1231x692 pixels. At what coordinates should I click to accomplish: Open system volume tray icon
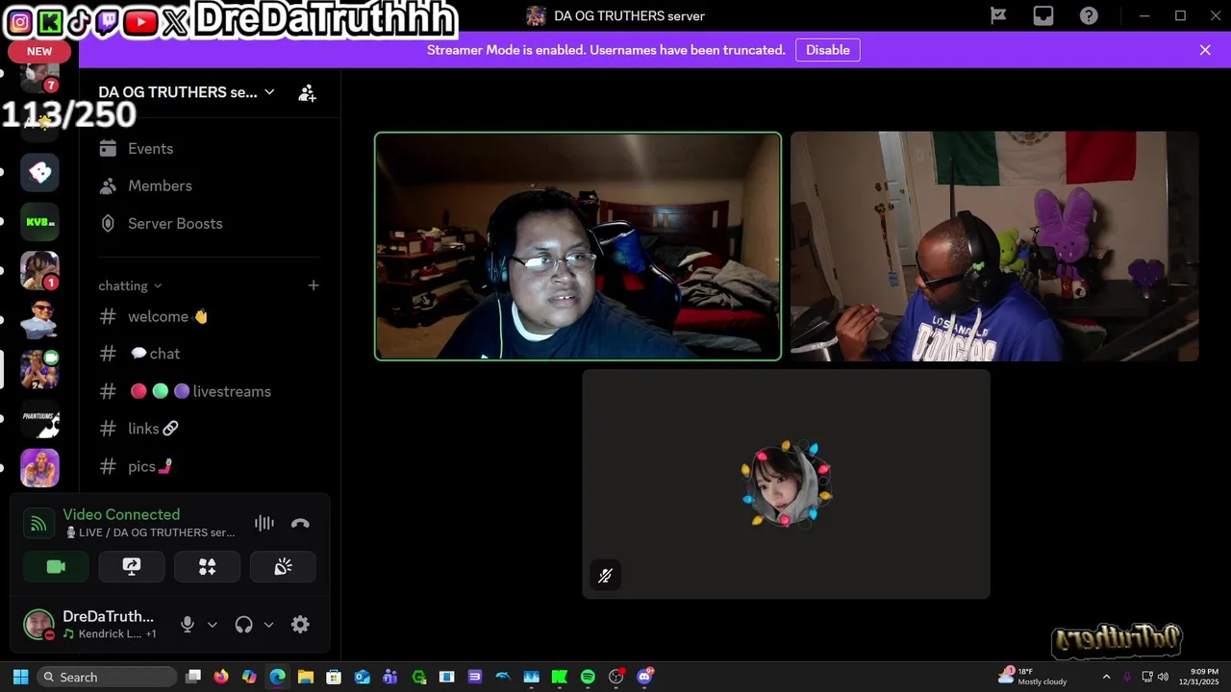[1163, 677]
